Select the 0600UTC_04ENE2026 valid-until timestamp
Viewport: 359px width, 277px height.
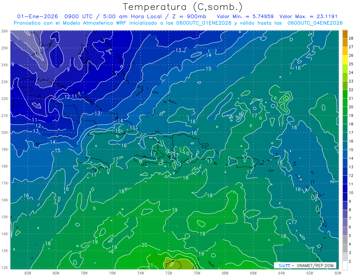[x=315, y=23]
